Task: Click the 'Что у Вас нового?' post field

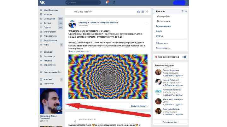Action: click(x=83, y=12)
